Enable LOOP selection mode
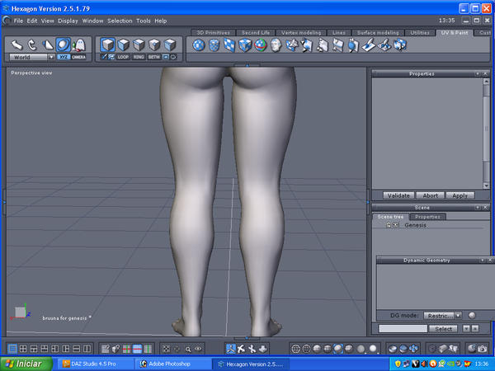The image size is (495, 371). point(123,58)
